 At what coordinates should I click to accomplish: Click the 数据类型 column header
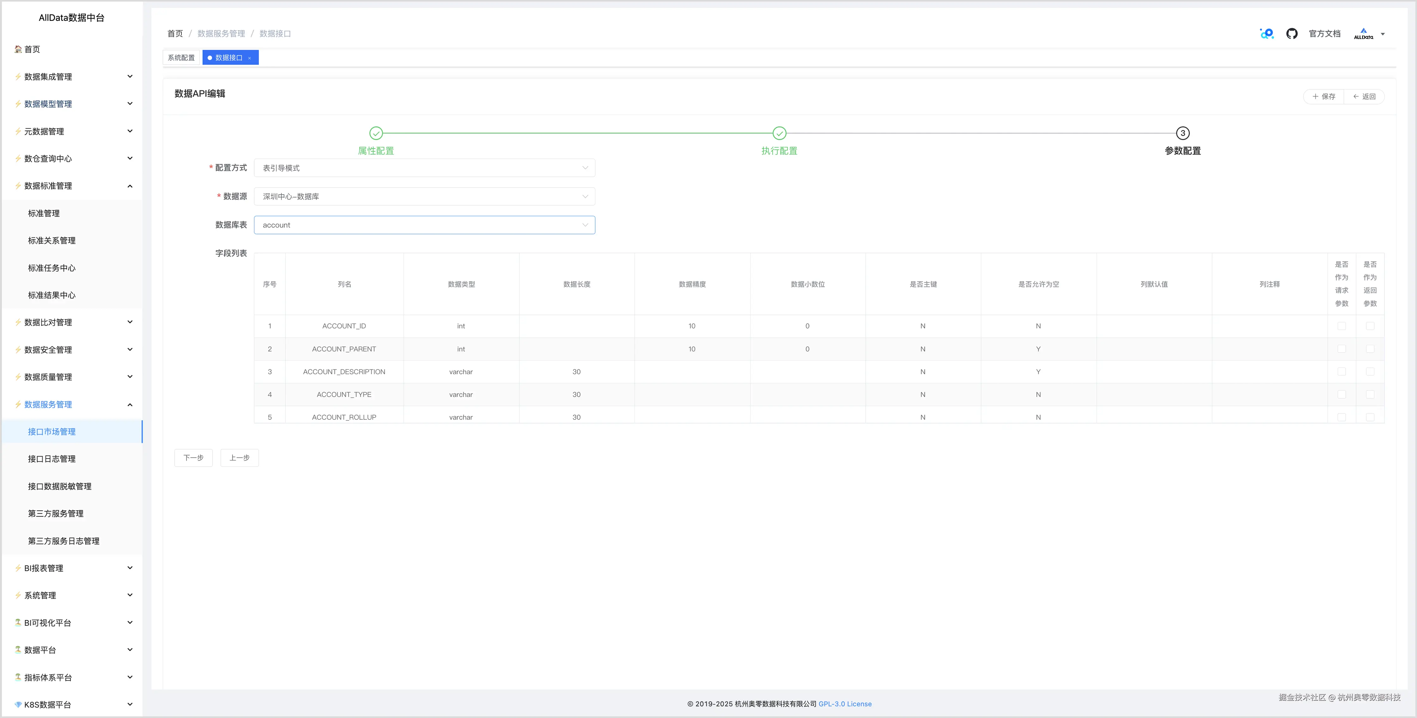461,284
